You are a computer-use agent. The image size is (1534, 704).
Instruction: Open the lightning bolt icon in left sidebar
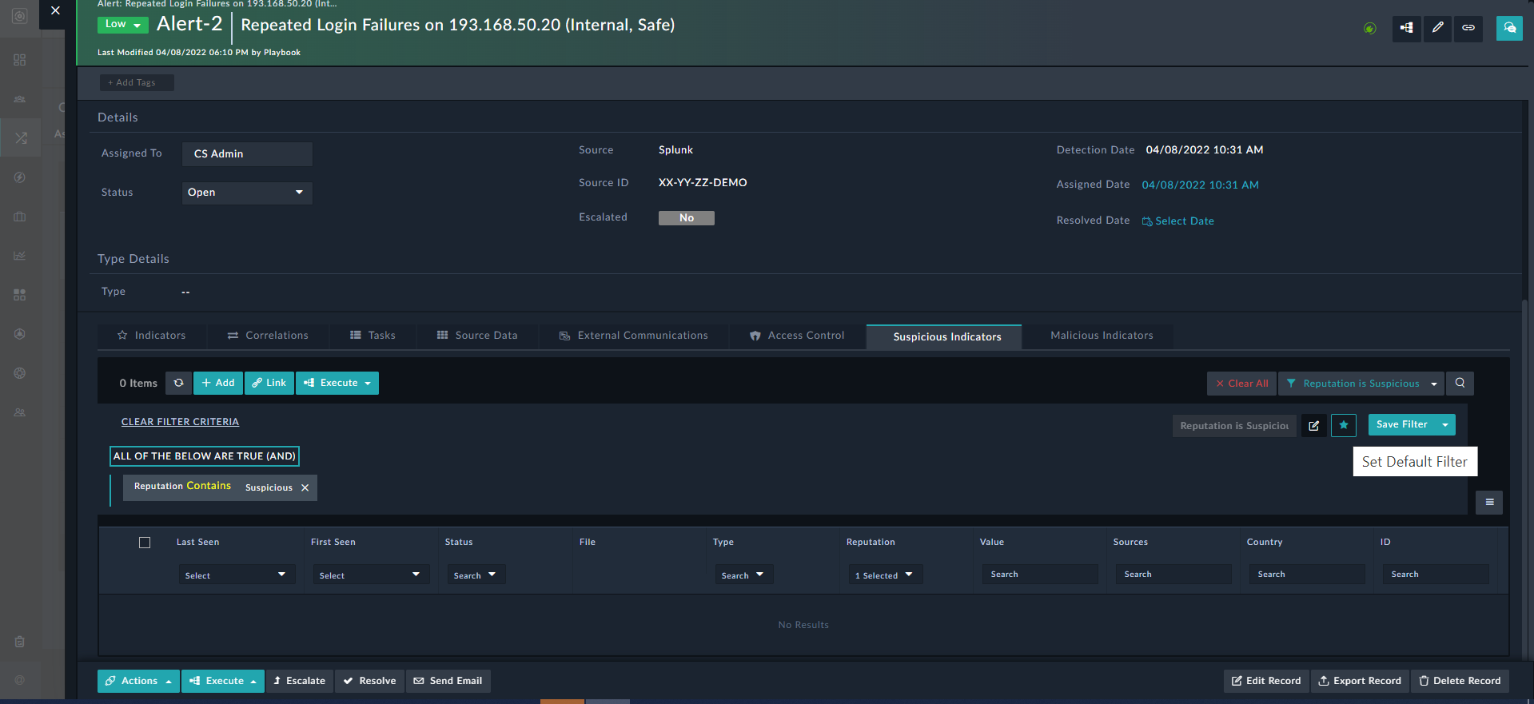(x=20, y=177)
